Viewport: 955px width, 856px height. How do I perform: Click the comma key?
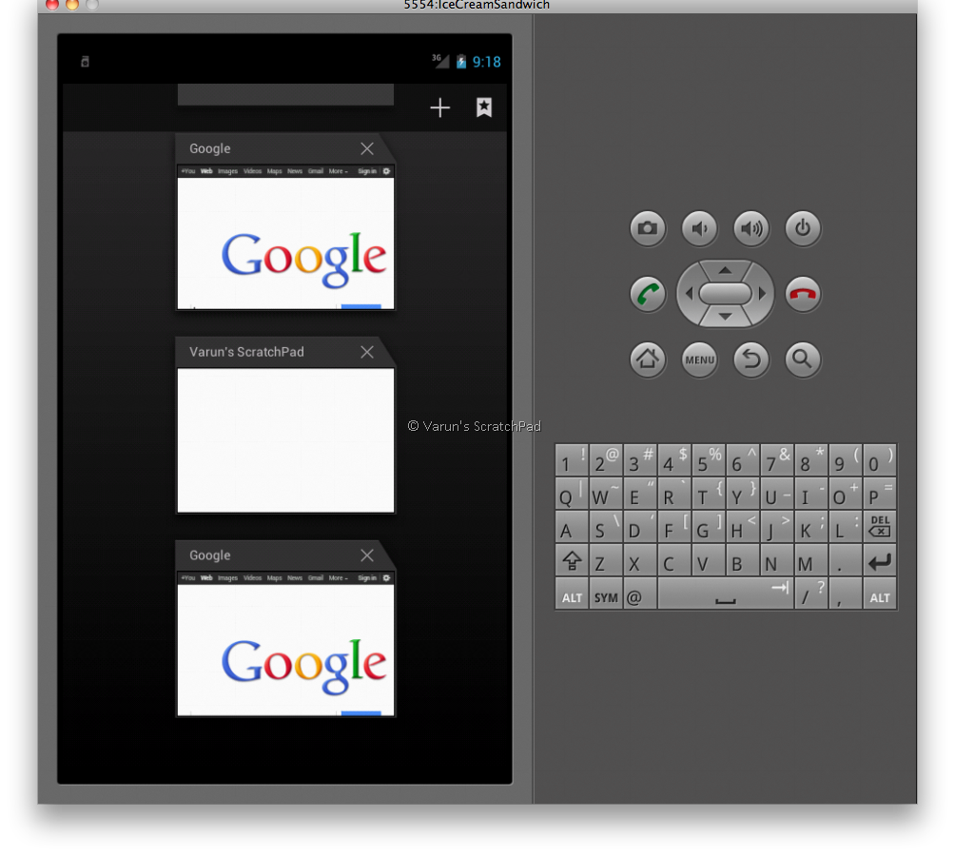tap(846, 593)
